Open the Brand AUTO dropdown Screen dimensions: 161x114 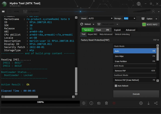101,18
